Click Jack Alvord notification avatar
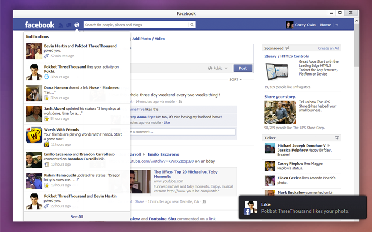372x232 pixels. [x=34, y=114]
